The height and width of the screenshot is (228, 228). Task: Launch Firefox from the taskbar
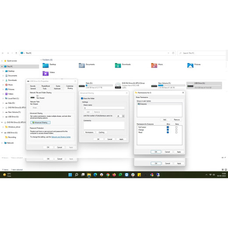114,175
